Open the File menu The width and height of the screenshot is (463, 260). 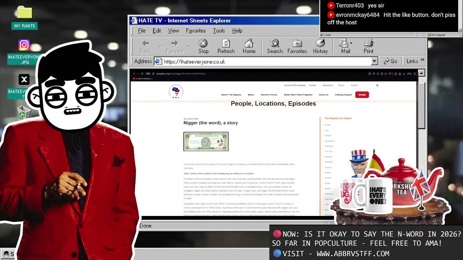(142, 31)
